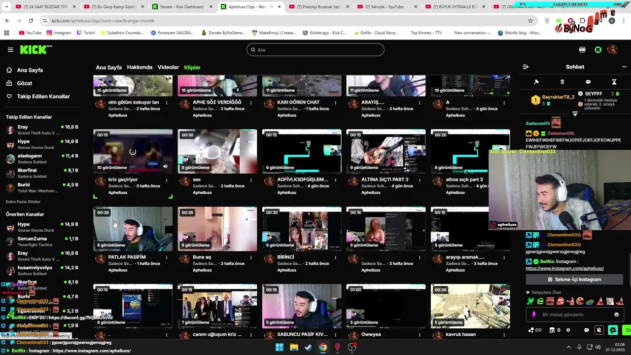
Task: Open the Kick hamburger menu
Action: (10, 50)
